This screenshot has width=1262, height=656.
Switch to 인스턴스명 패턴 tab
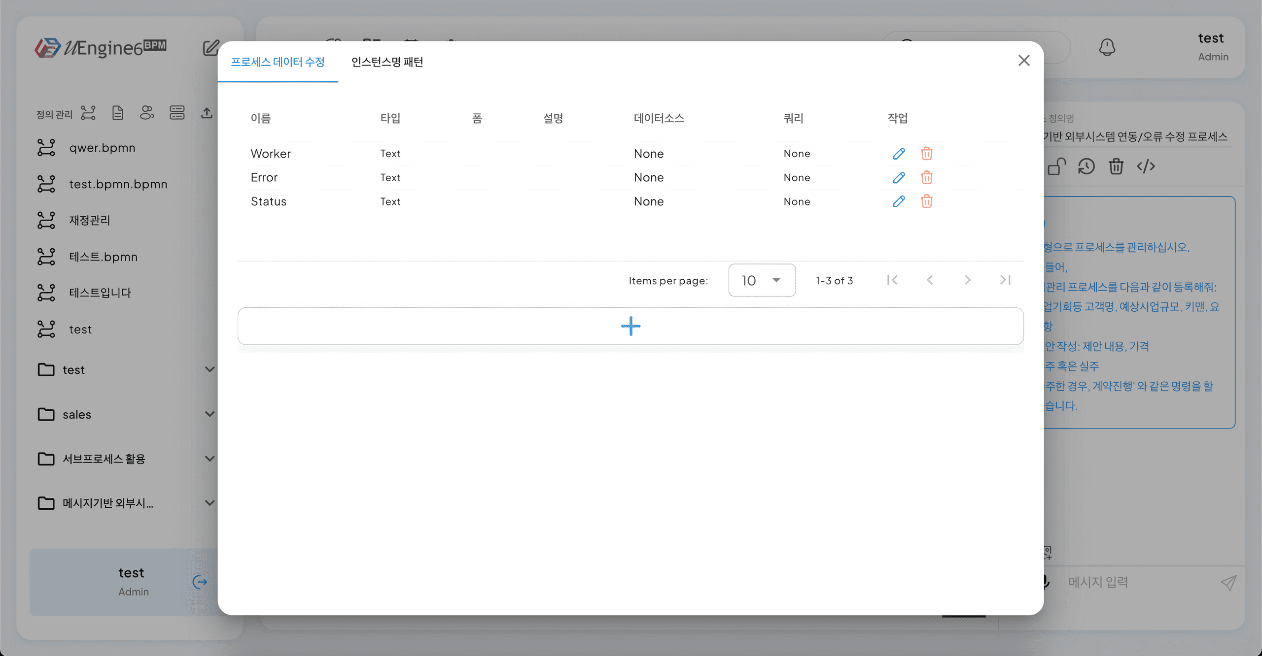click(x=387, y=62)
